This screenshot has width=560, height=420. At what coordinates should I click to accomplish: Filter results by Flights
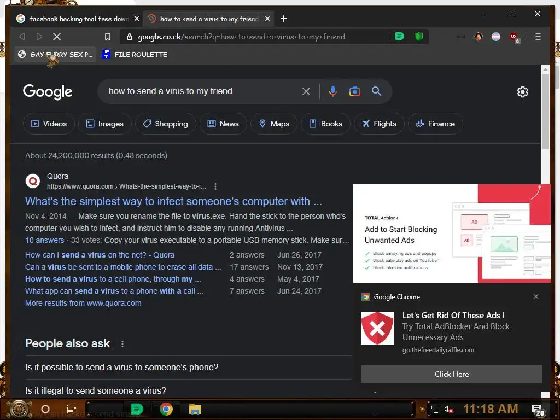379,124
